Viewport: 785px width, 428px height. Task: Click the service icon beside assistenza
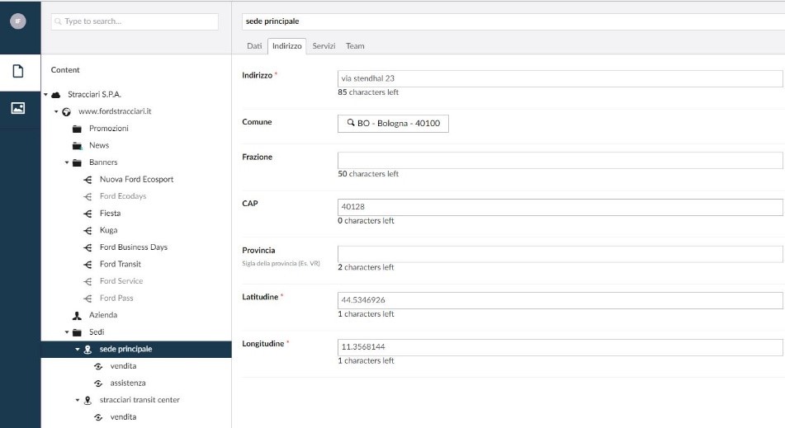point(98,383)
